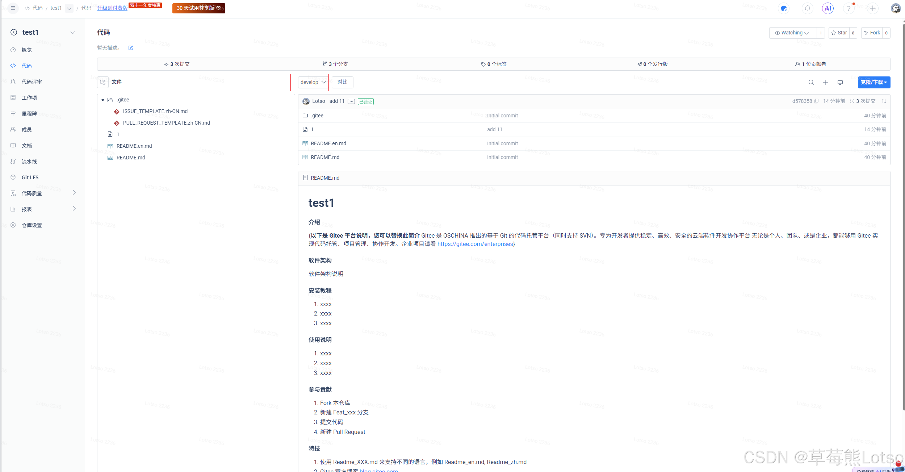The width and height of the screenshot is (905, 472).
Task: Click the AI assistant icon
Action: (x=828, y=8)
